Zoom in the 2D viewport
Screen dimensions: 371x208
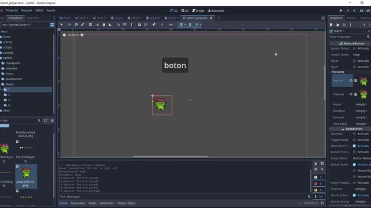[x=82, y=35]
